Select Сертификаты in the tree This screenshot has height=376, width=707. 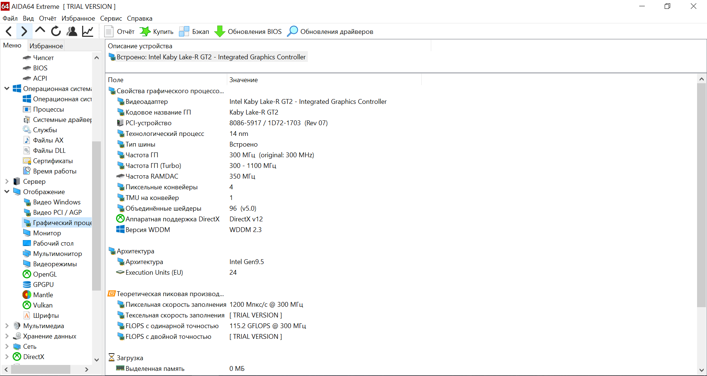pyautogui.click(x=53, y=161)
